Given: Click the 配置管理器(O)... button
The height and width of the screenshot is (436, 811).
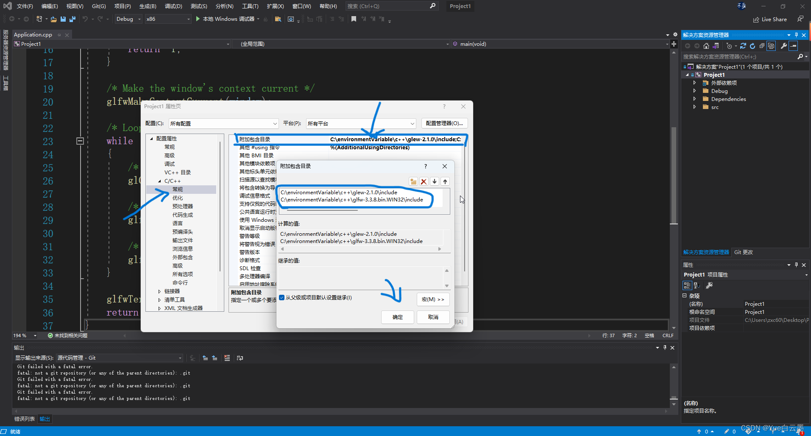Looking at the screenshot, I should pyautogui.click(x=444, y=123).
